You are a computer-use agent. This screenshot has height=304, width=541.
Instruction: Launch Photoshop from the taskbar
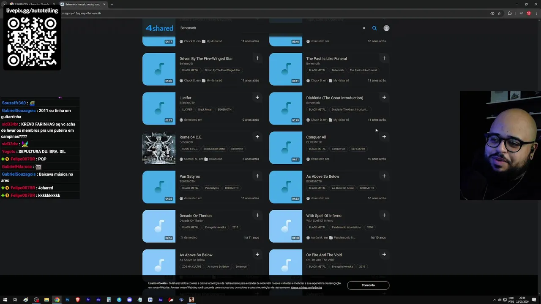tap(67, 300)
